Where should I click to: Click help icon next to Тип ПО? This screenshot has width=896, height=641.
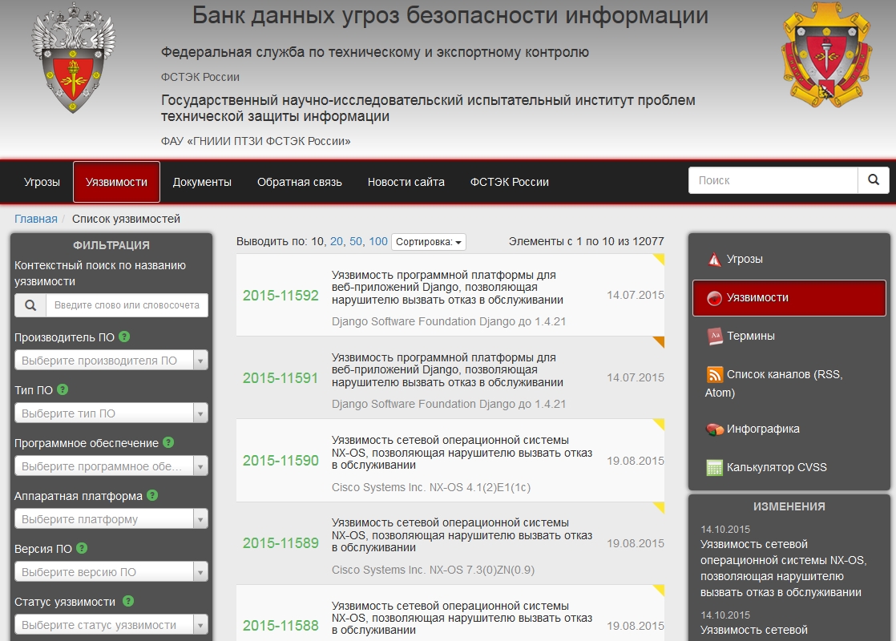[63, 390]
